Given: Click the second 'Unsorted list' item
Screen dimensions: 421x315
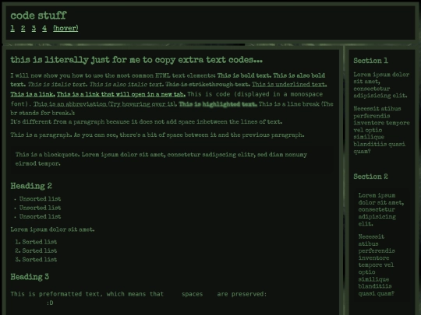Looking at the screenshot, I should (x=40, y=208).
